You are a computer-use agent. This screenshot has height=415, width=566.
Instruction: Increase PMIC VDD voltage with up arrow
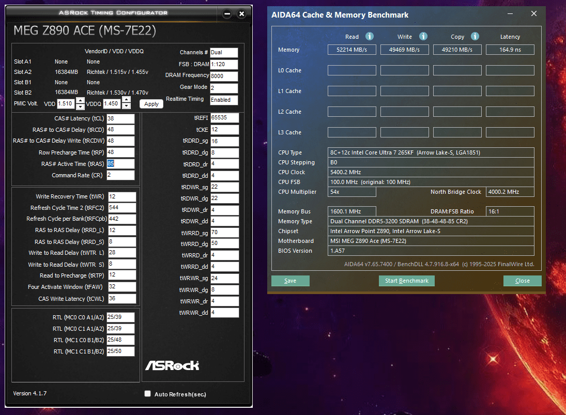pyautogui.click(x=81, y=100)
